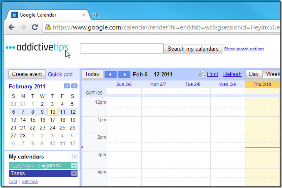Go to previous week arrow

(x=110, y=74)
